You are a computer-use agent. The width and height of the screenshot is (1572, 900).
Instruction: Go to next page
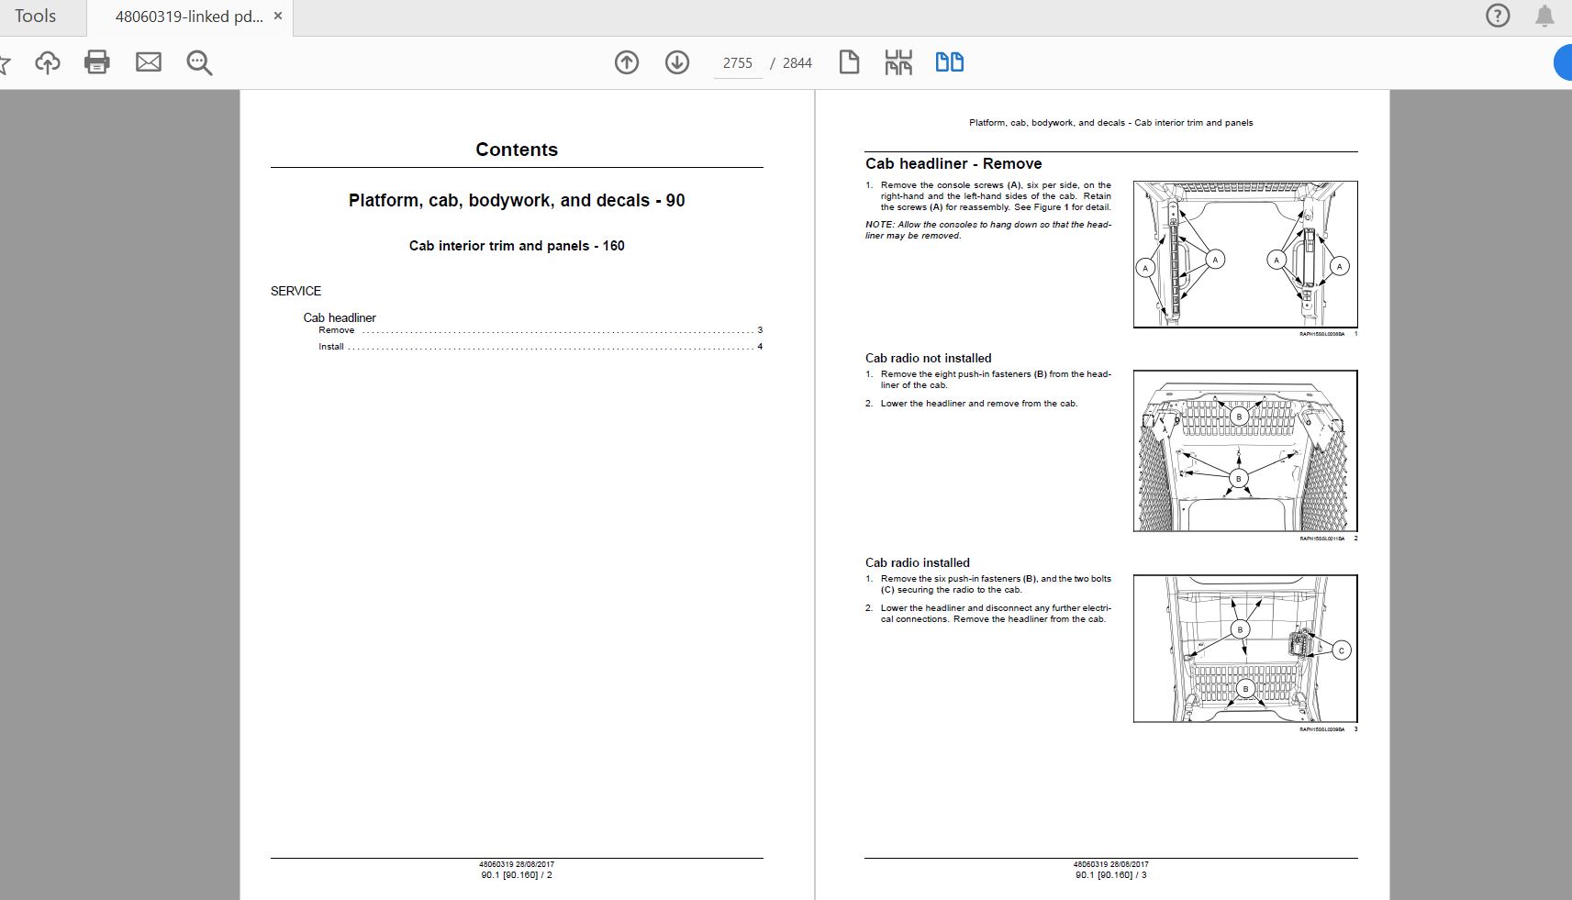677,62
